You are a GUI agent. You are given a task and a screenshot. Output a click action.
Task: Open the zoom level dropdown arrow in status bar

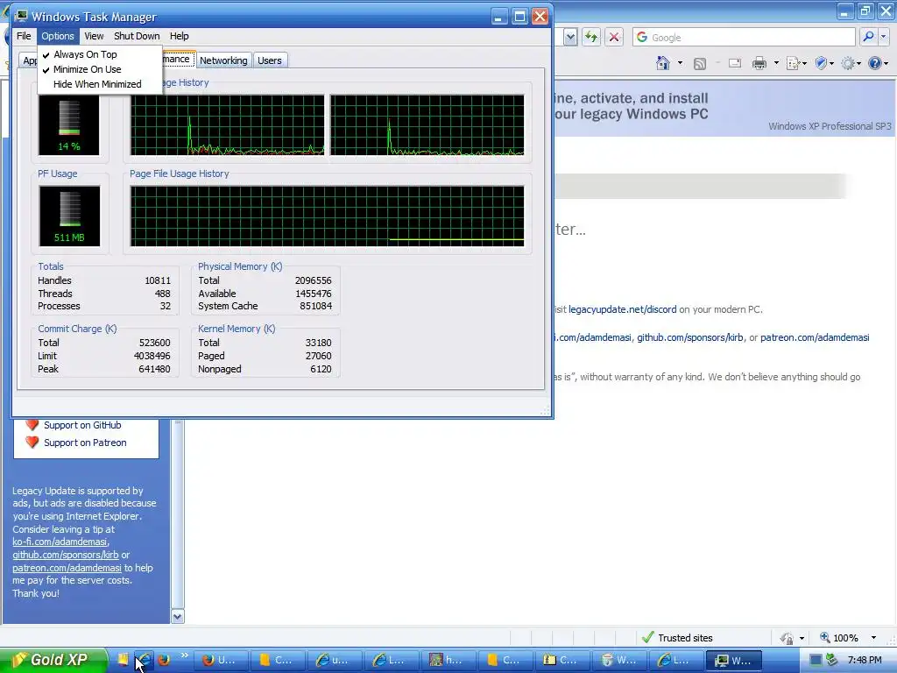pos(873,638)
